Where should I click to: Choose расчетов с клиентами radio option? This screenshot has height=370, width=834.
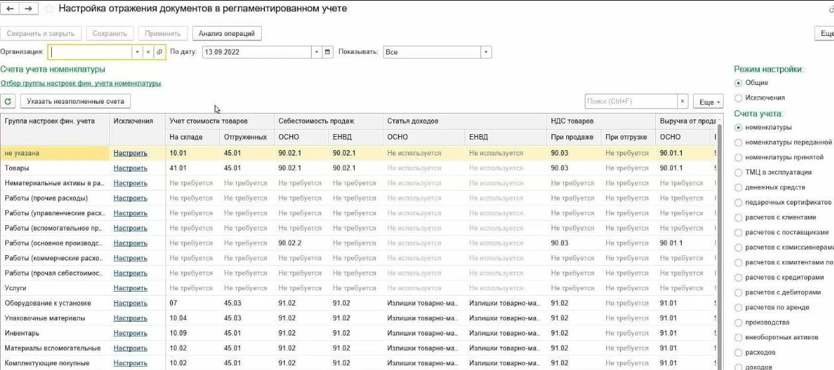(738, 217)
